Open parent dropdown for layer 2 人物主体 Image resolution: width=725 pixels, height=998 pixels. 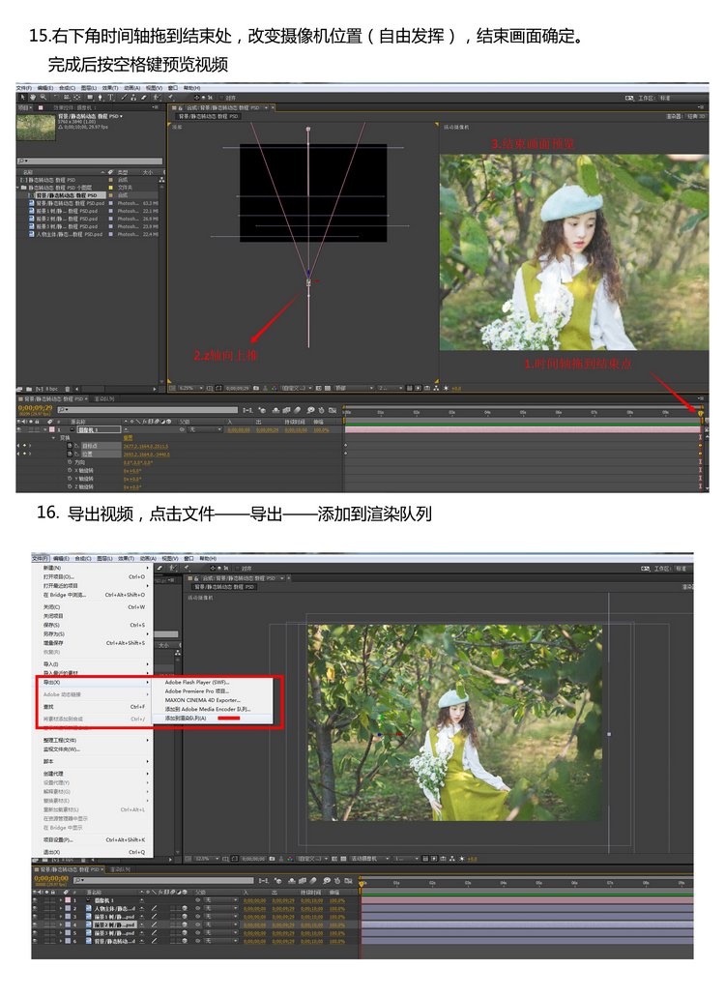220,908
